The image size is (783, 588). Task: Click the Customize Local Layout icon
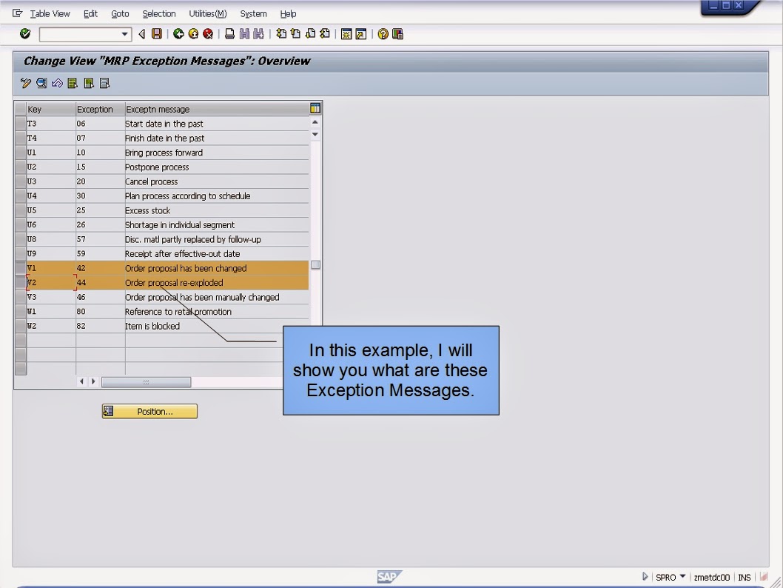click(x=397, y=34)
